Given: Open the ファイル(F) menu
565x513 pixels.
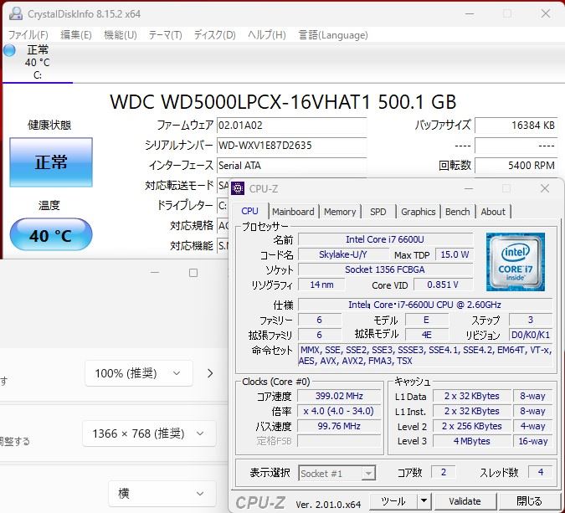Looking at the screenshot, I should pos(28,35).
